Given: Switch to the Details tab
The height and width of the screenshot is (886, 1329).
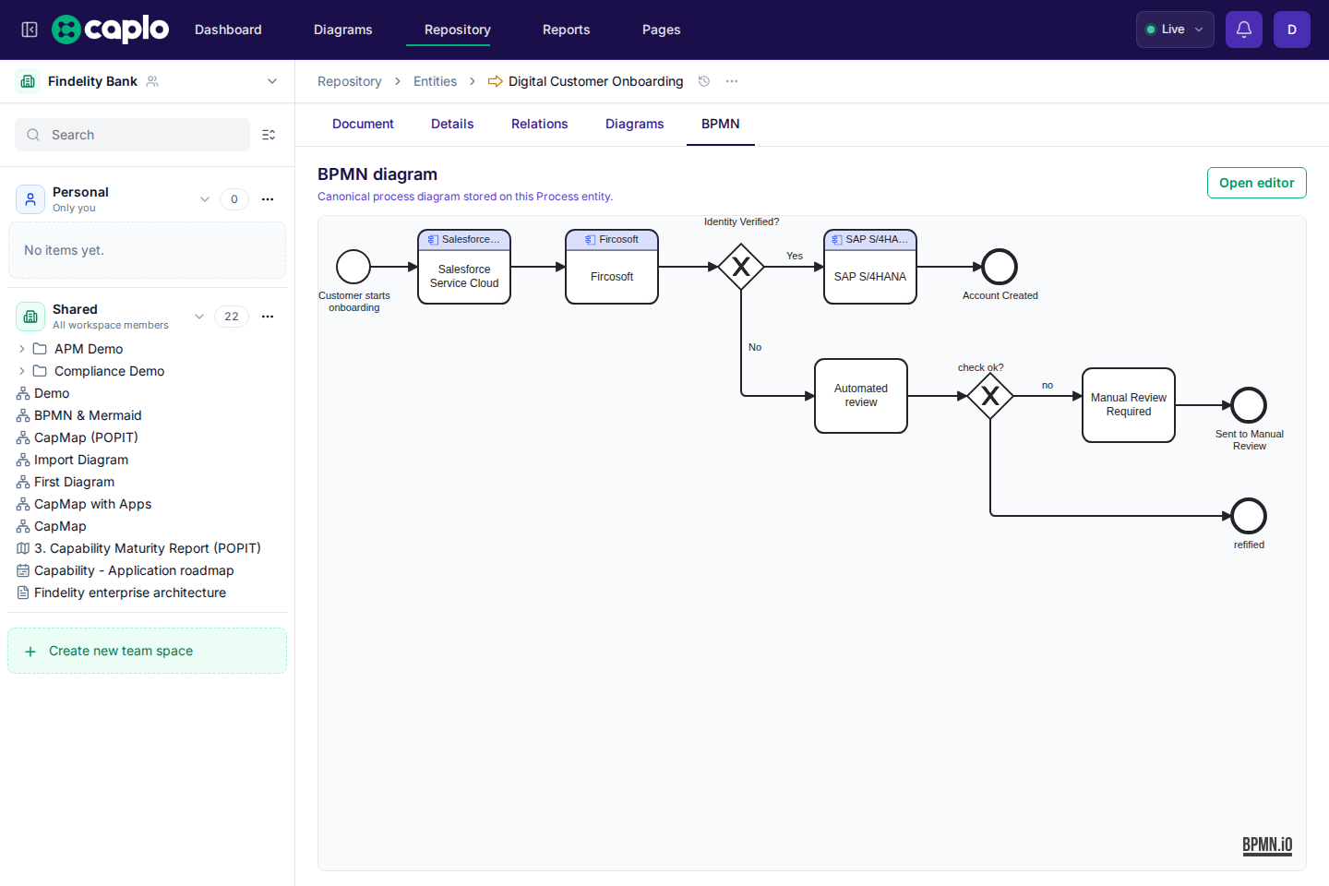Looking at the screenshot, I should [x=452, y=124].
